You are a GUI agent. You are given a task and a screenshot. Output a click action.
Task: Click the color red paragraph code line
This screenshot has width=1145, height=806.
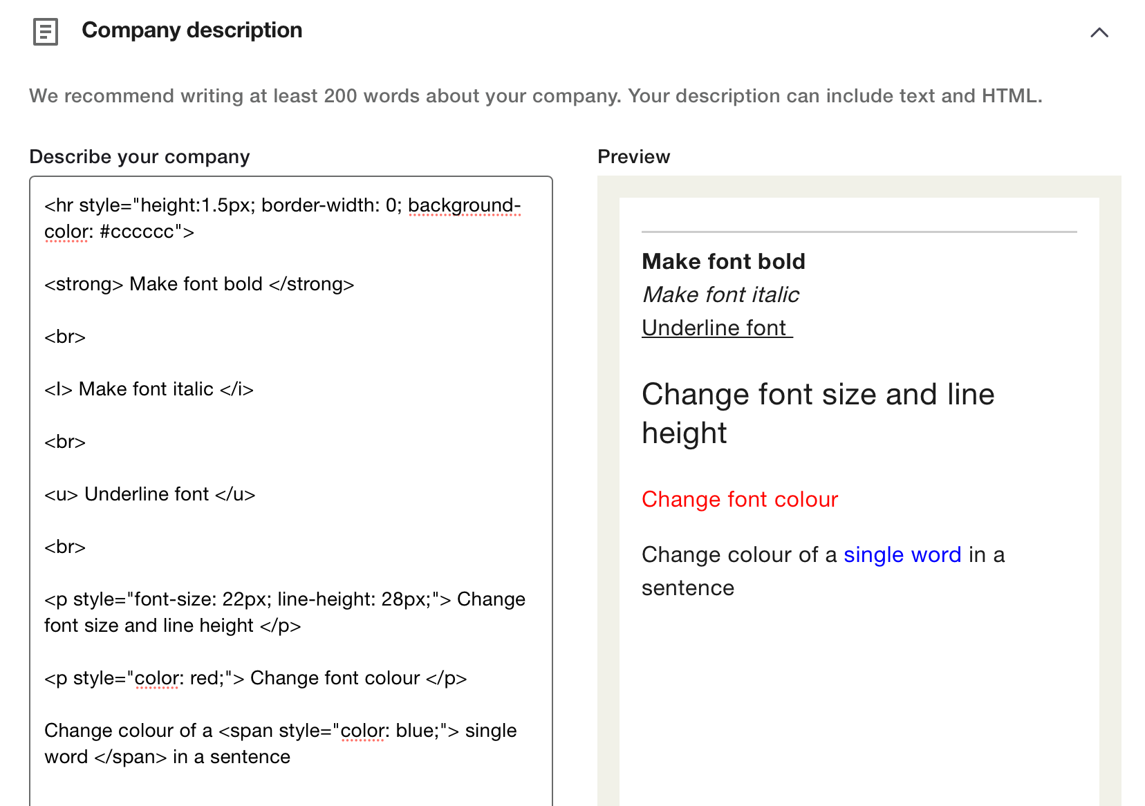(255, 678)
